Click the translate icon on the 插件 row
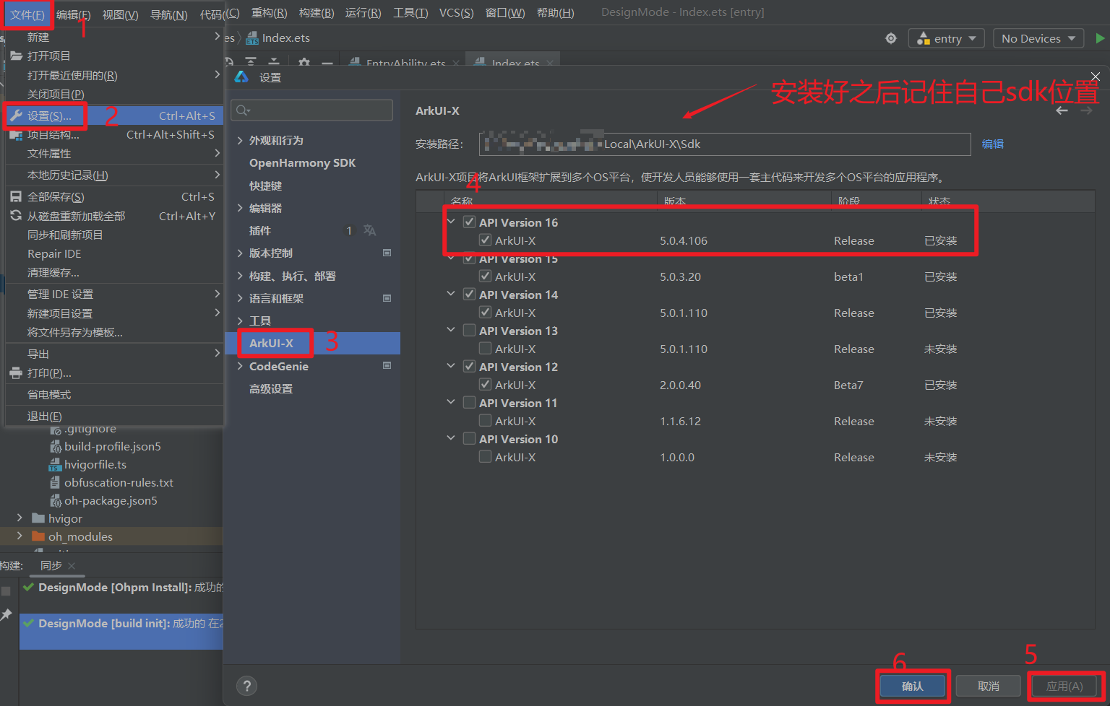1110x706 pixels. pos(369,230)
